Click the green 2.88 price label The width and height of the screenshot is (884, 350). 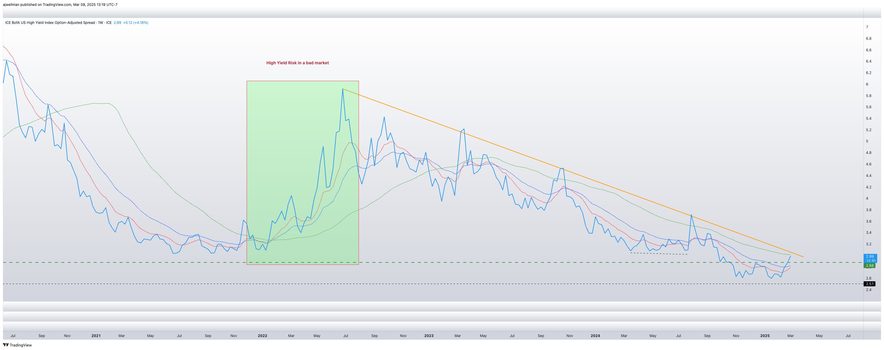pyautogui.click(x=870, y=265)
